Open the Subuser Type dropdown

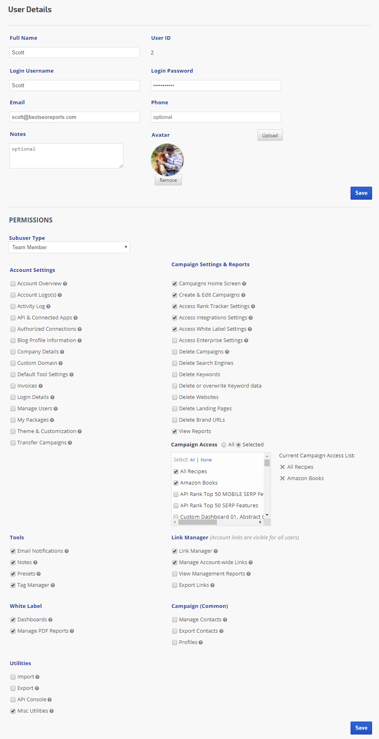[x=69, y=248]
